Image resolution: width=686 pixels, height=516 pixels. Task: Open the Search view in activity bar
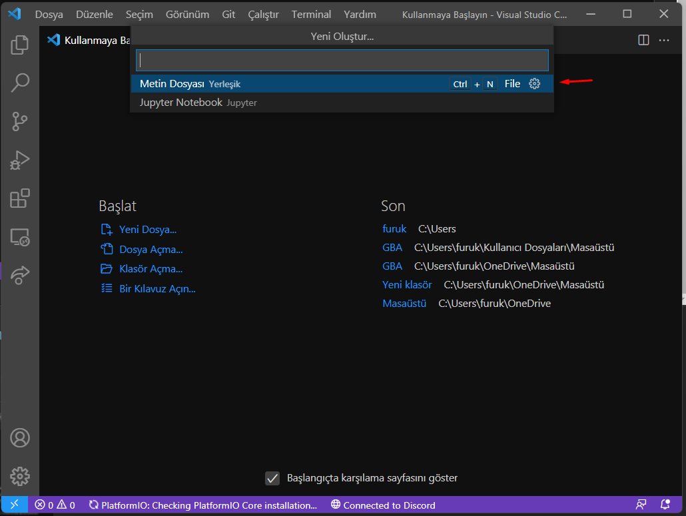click(20, 83)
